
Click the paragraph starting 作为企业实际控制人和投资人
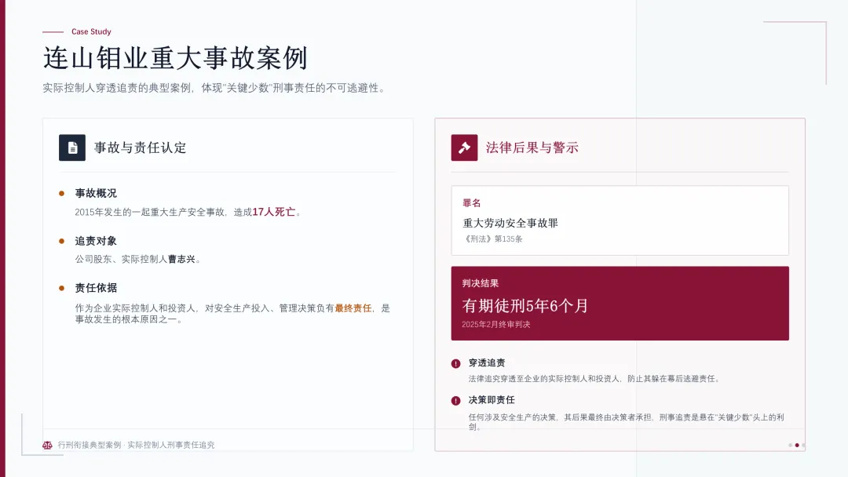click(x=232, y=314)
